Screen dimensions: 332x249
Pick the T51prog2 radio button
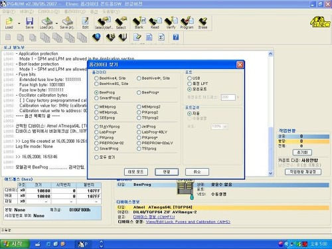coord(139,118)
